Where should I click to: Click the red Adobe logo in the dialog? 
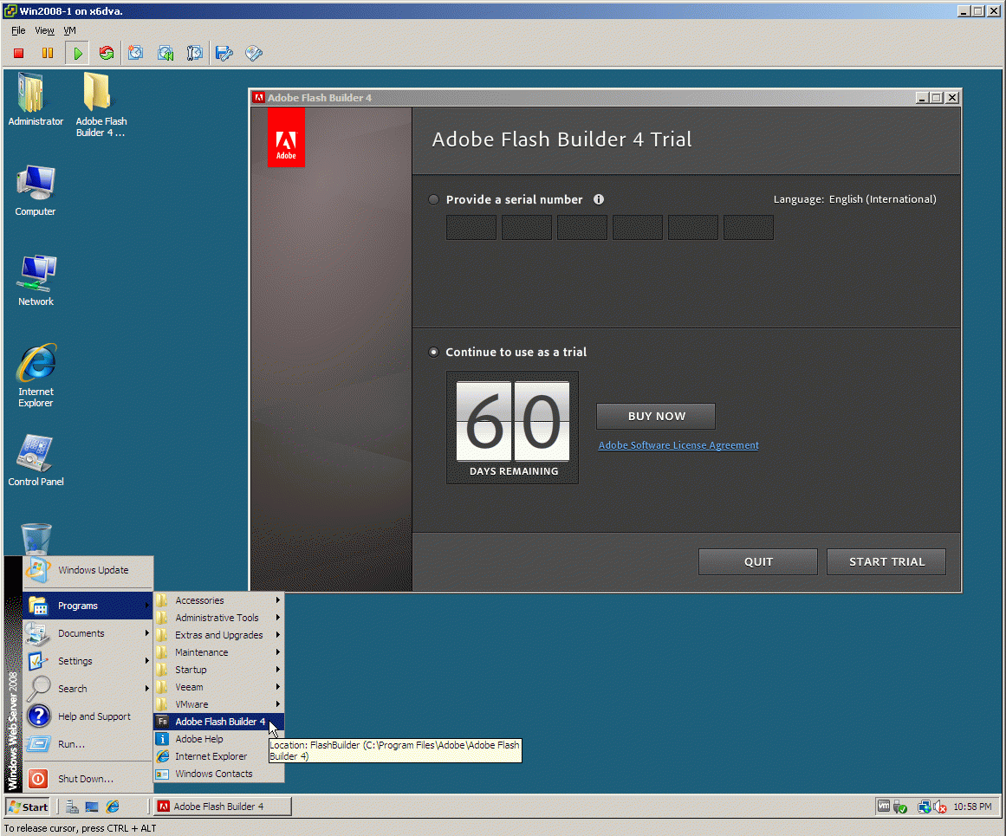(286, 139)
